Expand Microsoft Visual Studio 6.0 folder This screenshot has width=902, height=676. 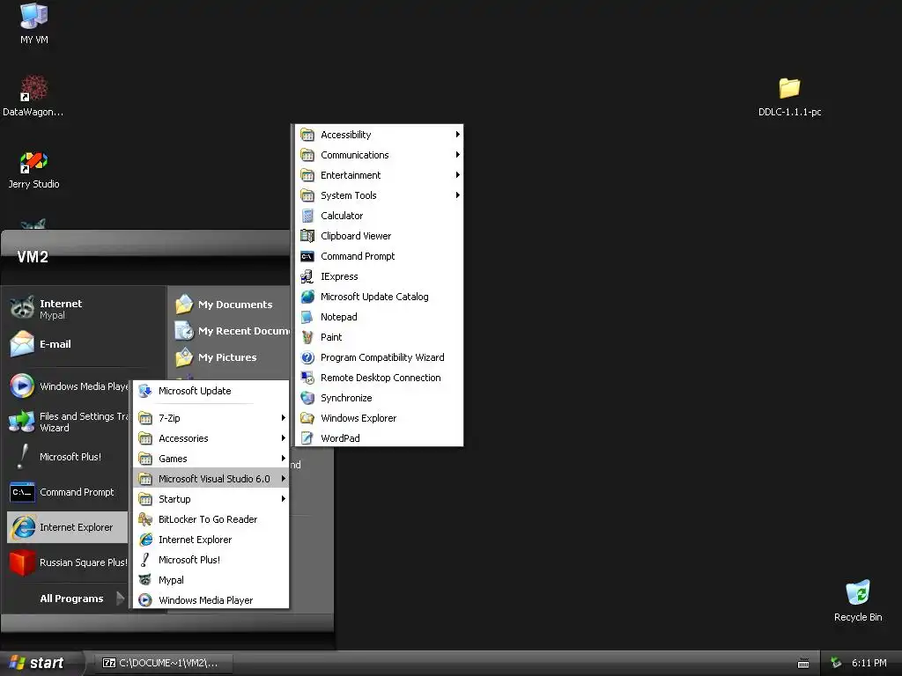211,479
